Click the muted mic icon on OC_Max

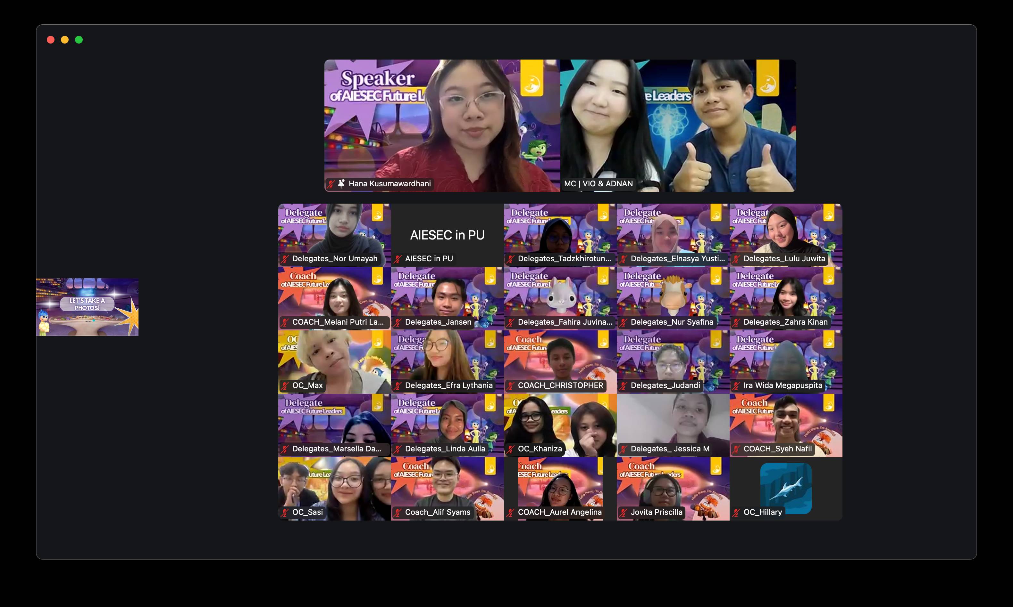tap(285, 386)
